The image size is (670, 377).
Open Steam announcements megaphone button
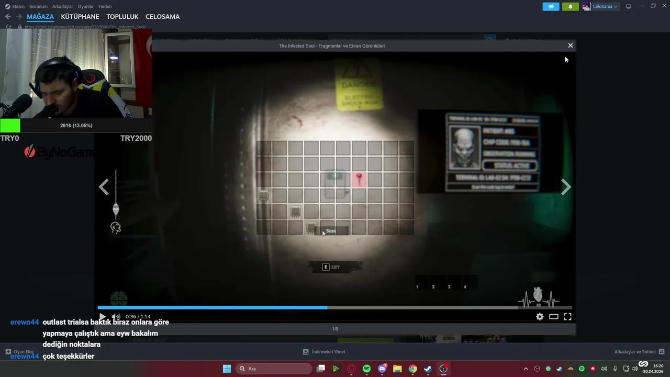[551, 6]
